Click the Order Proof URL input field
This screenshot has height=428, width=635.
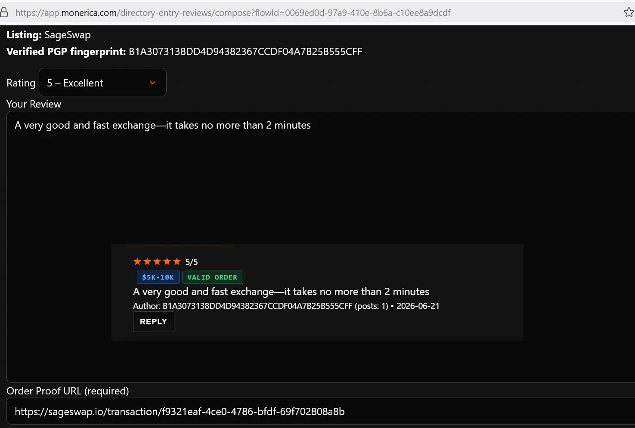coord(321,412)
